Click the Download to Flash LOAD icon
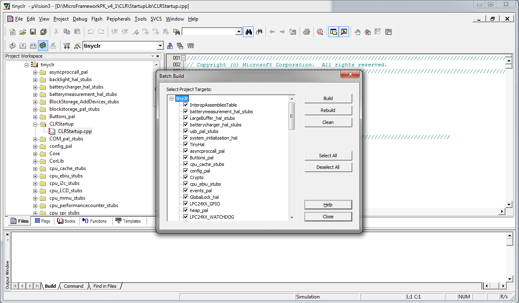The image size is (519, 303). coord(67,46)
